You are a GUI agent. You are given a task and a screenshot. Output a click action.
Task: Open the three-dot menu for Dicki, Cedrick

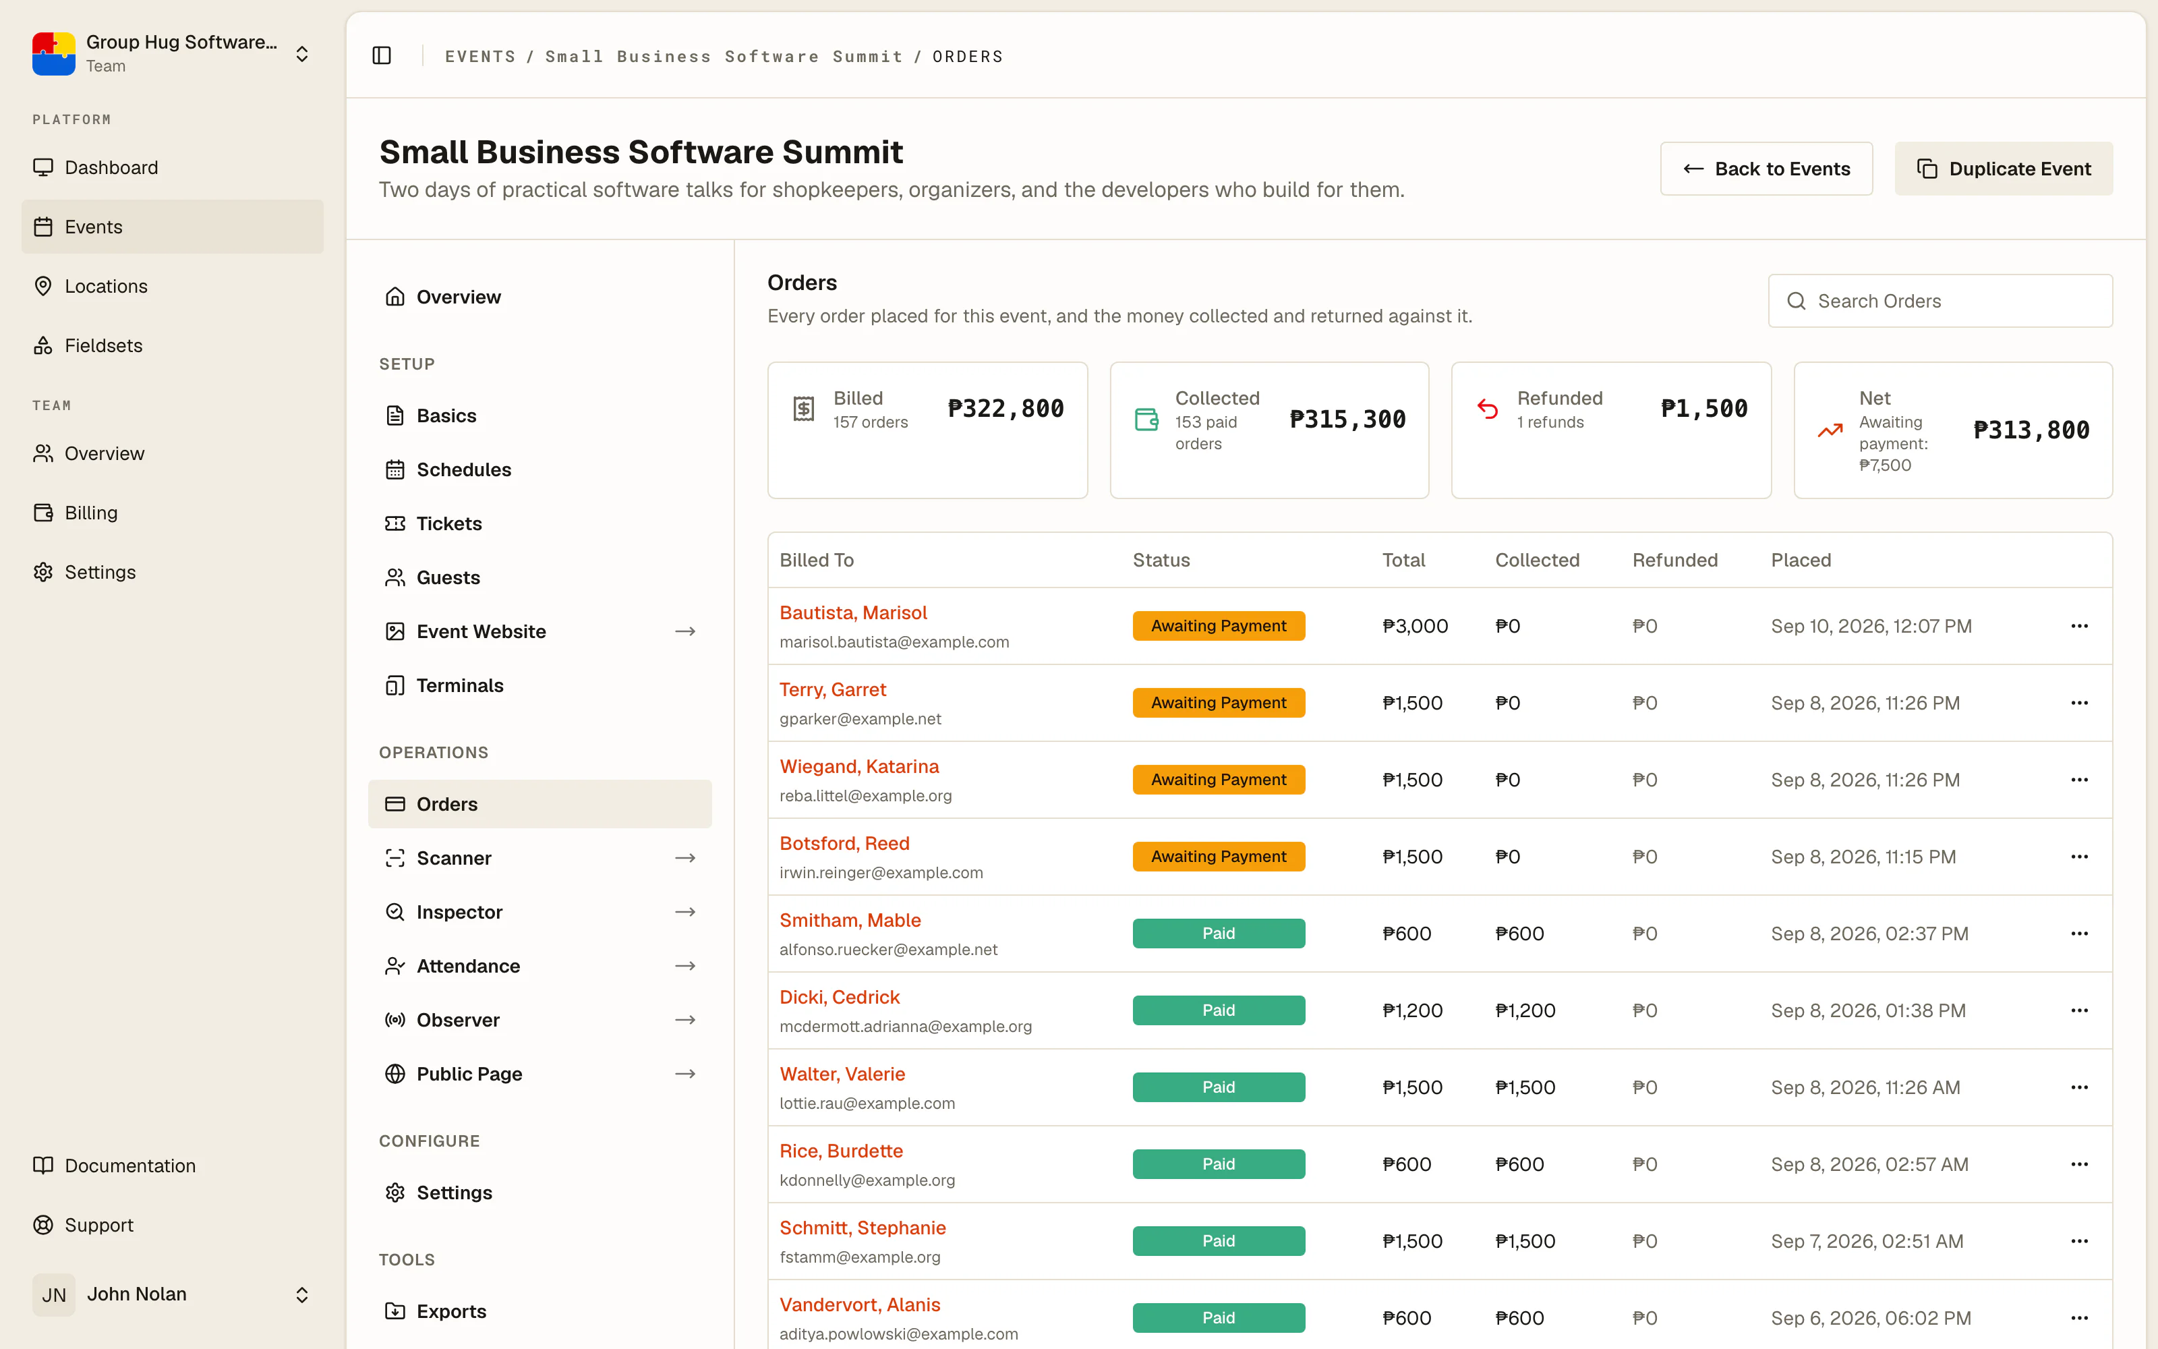click(x=2080, y=1010)
